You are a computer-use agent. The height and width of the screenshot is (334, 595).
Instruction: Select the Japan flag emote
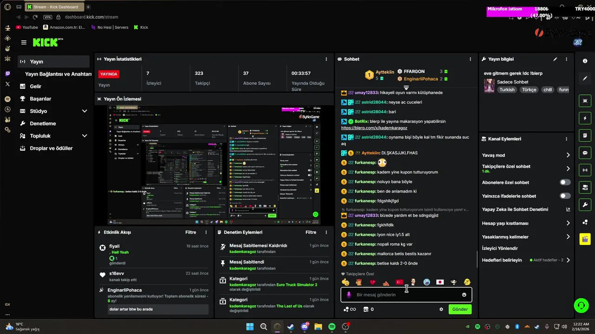coord(440,282)
